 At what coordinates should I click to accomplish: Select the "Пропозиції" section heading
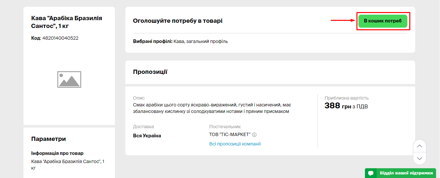(150, 72)
